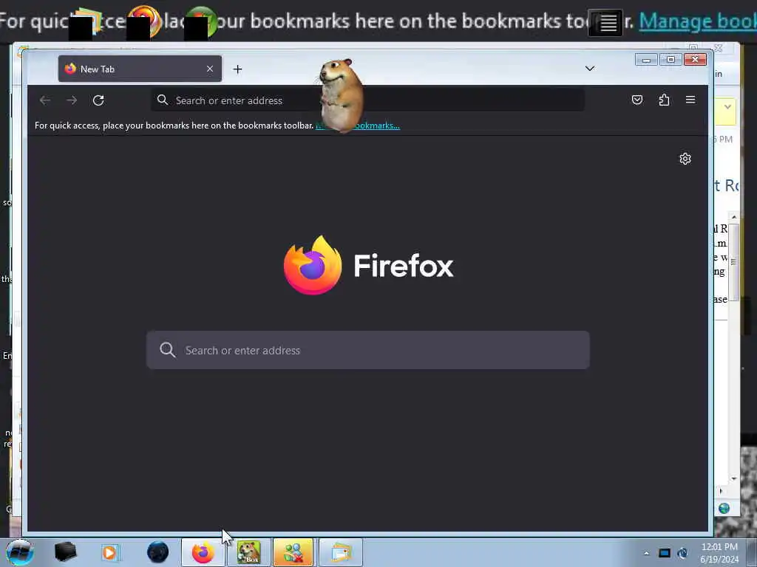Screen dimensions: 757x567
Task: Select the New Tab tab
Action: (140, 69)
